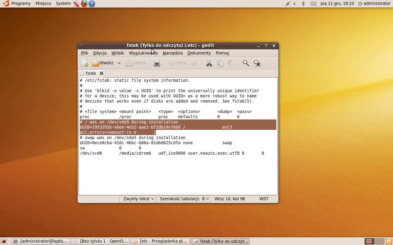Click the 'acl,errors=remount-ro' line
This screenshot has width=393, height=245.
coord(118,133)
